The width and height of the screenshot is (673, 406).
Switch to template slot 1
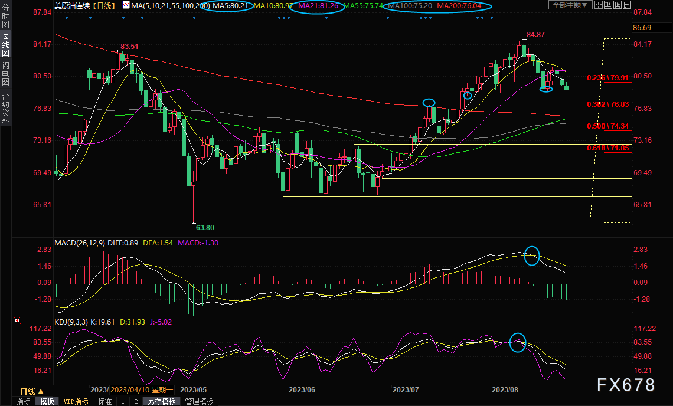click(x=123, y=401)
